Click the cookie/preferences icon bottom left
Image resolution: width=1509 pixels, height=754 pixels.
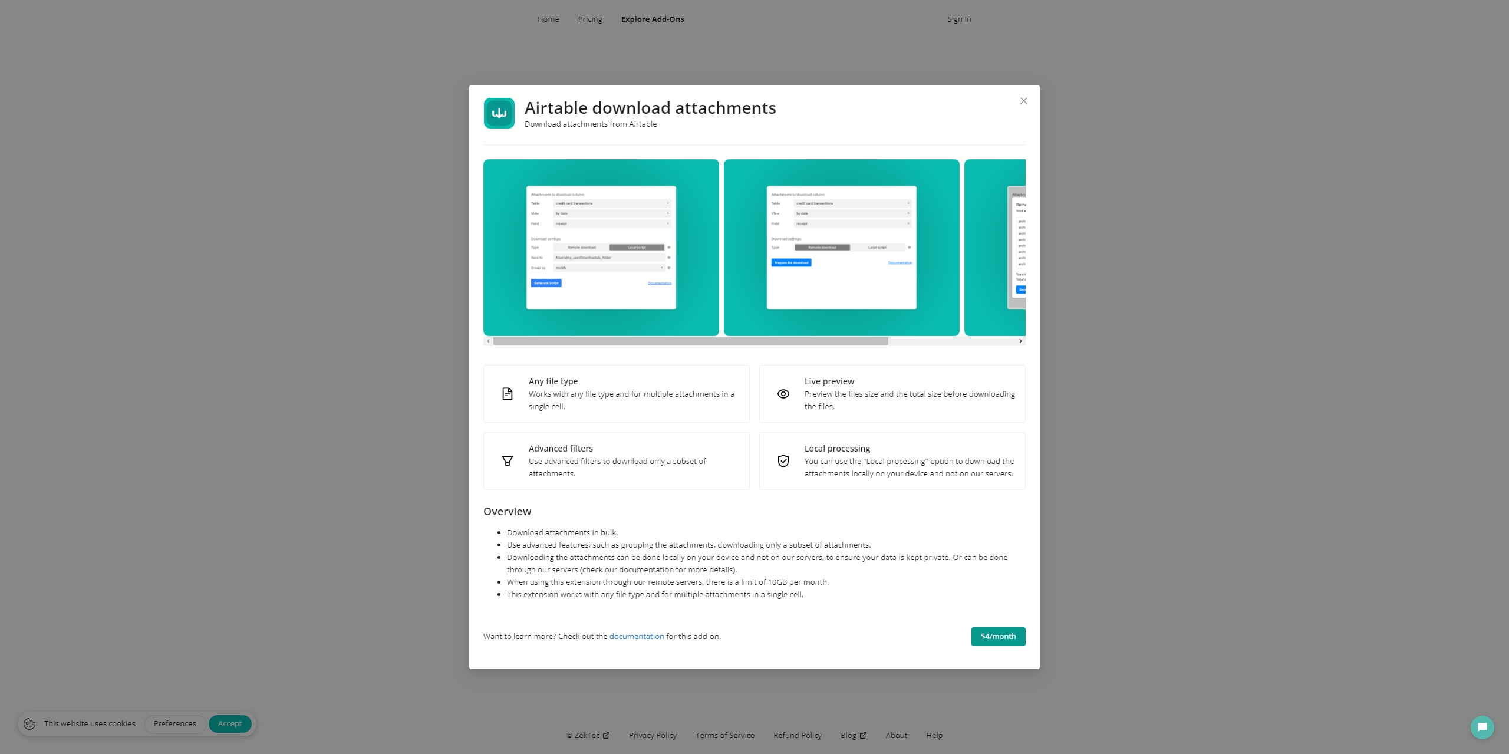pyautogui.click(x=29, y=723)
